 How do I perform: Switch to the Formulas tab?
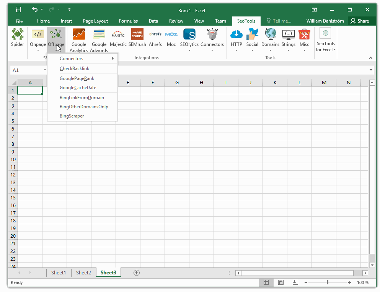click(128, 21)
